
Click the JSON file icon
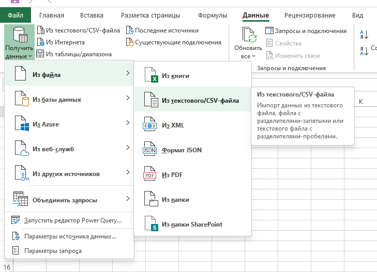tap(149, 149)
